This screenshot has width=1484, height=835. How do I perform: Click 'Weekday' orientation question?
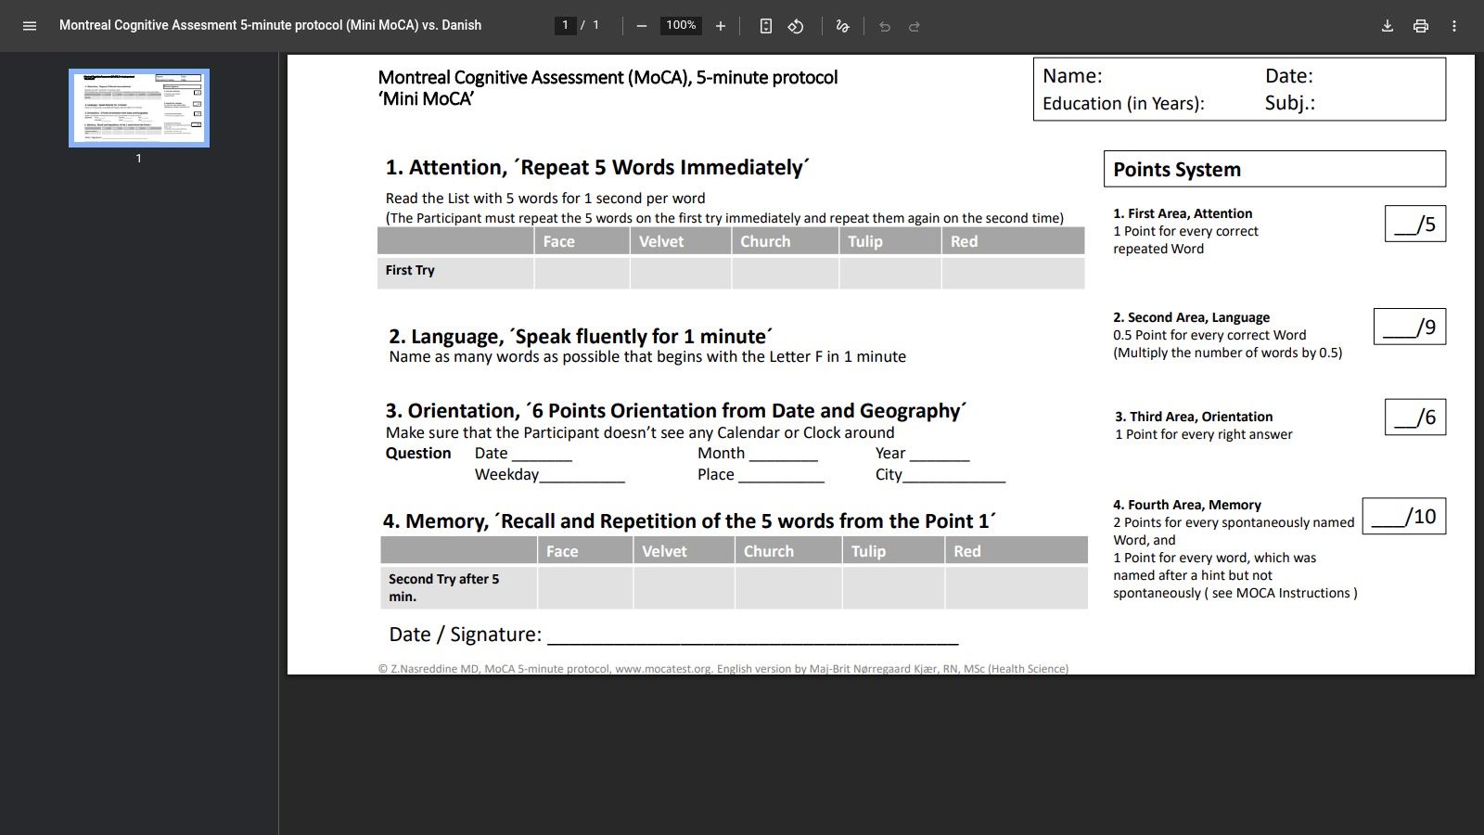(x=549, y=474)
